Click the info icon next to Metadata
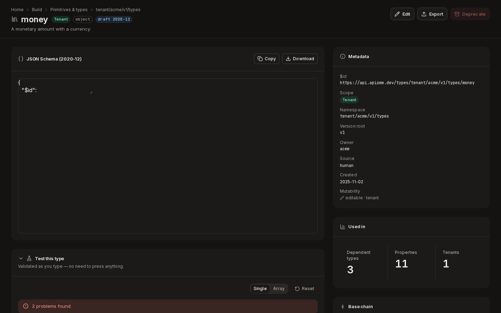 coord(343,56)
